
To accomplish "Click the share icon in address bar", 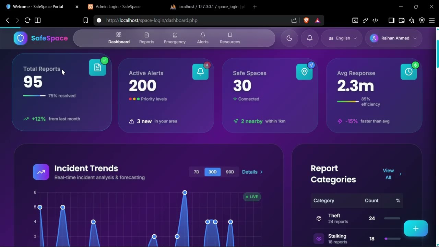I will tap(294, 20).
